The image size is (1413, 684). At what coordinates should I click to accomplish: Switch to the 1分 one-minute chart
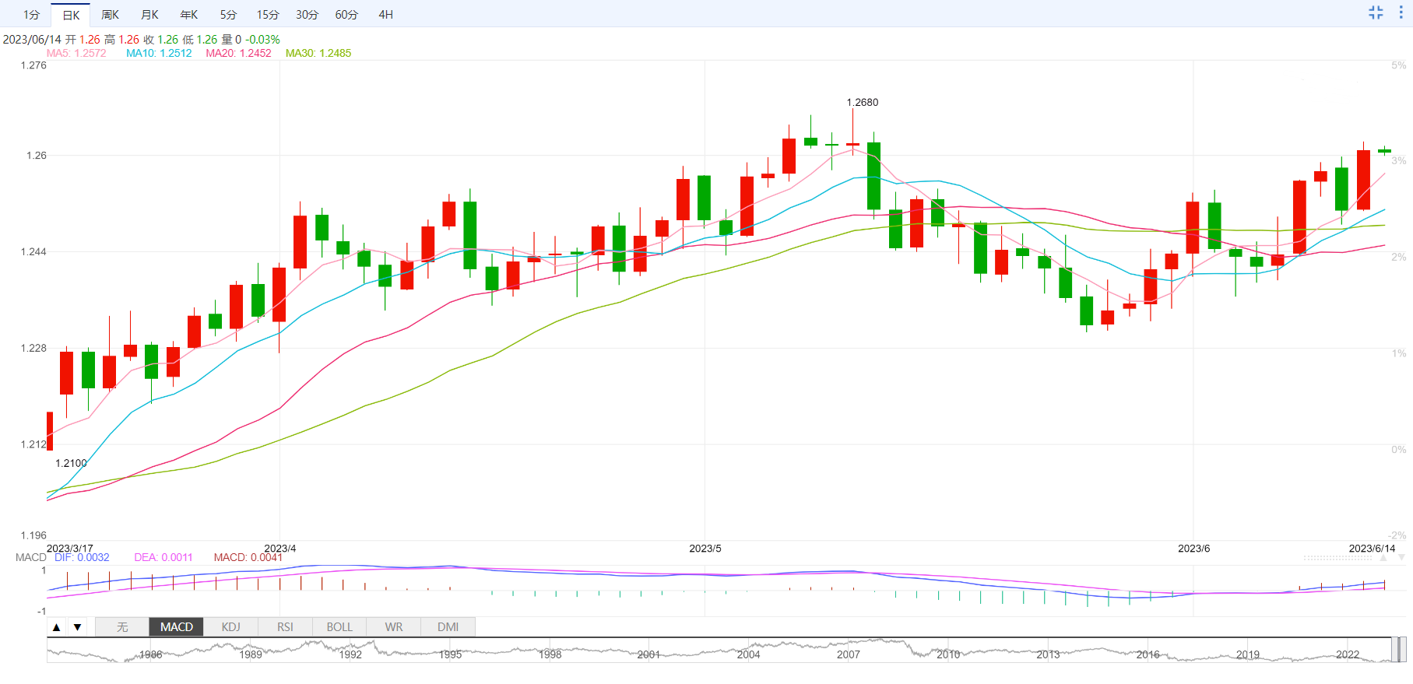pyautogui.click(x=31, y=15)
